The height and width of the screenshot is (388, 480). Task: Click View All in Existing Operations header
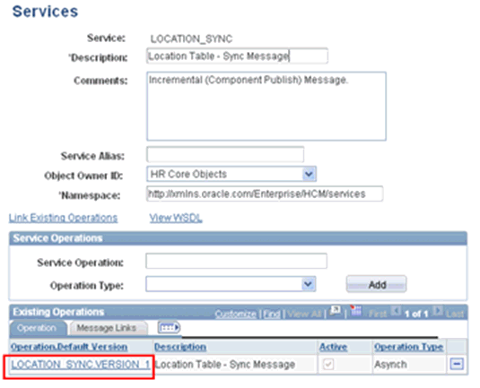pyautogui.click(x=304, y=314)
